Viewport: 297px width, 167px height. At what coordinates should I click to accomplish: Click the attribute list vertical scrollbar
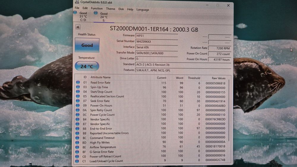click(229, 111)
